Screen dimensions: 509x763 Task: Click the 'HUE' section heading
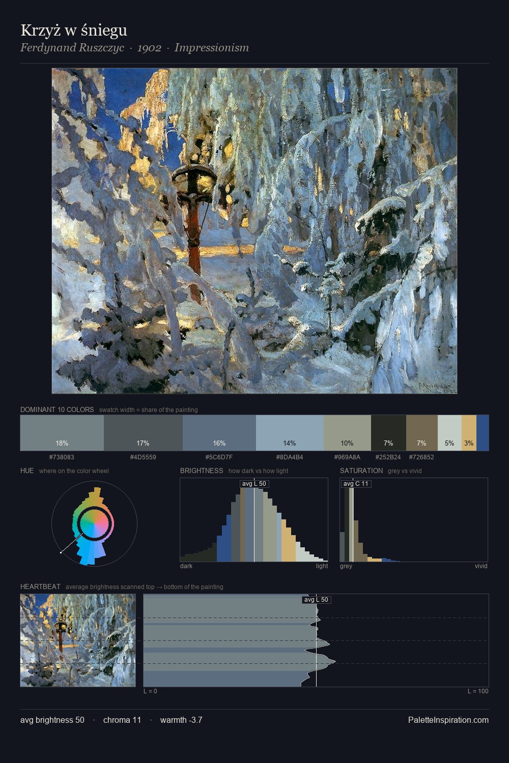click(27, 471)
